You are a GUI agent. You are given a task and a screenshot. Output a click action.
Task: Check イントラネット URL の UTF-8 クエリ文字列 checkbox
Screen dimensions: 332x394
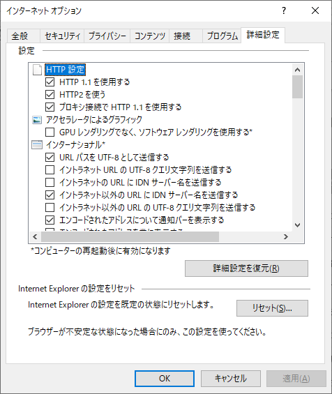[50, 170]
